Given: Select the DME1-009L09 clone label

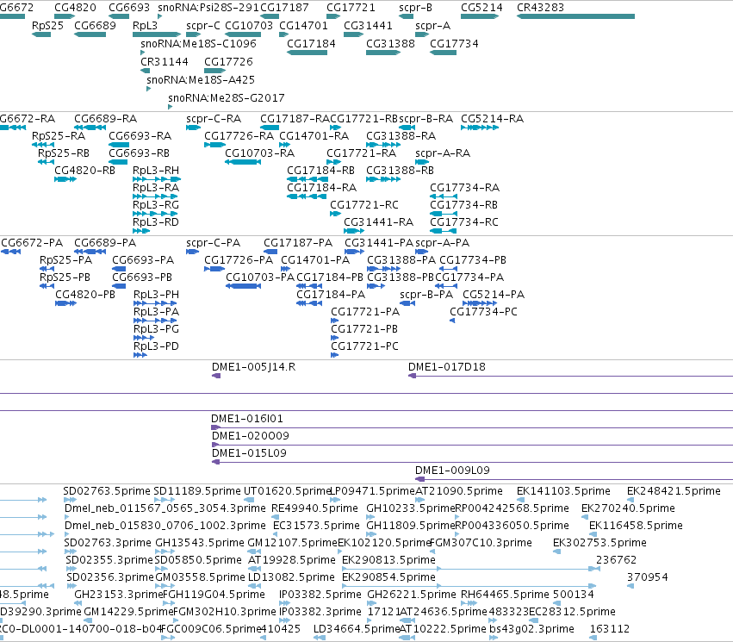Looking at the screenshot, I should pos(452,471).
